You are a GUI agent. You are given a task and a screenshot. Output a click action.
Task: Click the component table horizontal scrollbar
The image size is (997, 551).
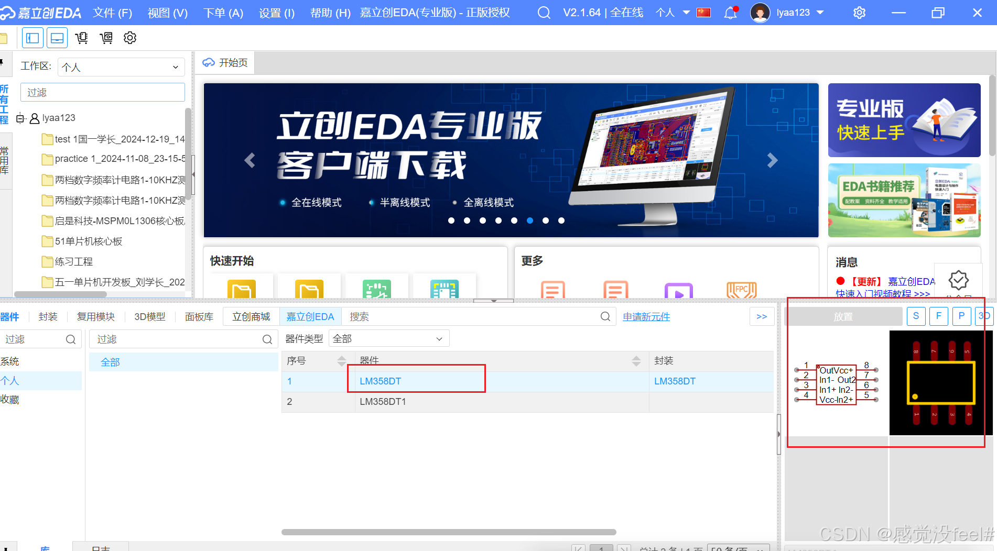(449, 532)
